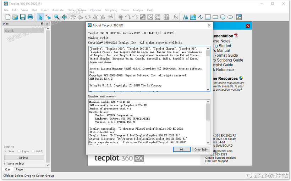Image resolution: width=291 pixels, height=181 pixels.
Task: Select the arrow Selector tool
Action: (40, 17)
